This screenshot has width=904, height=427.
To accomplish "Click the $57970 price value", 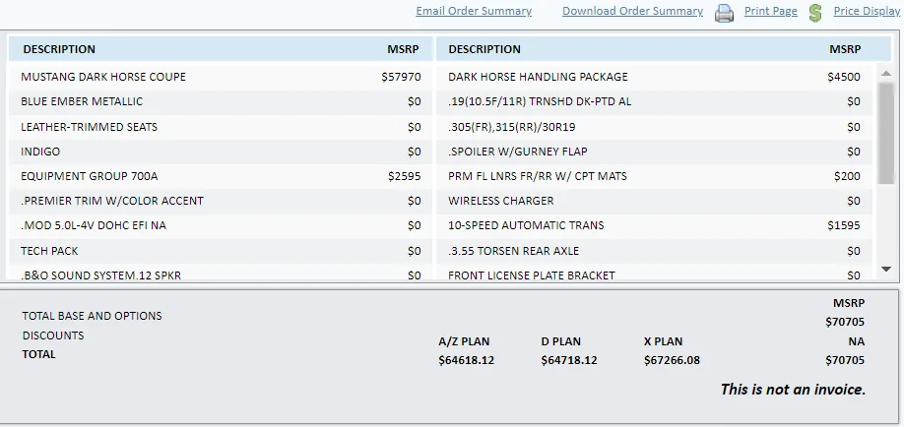I will point(401,77).
